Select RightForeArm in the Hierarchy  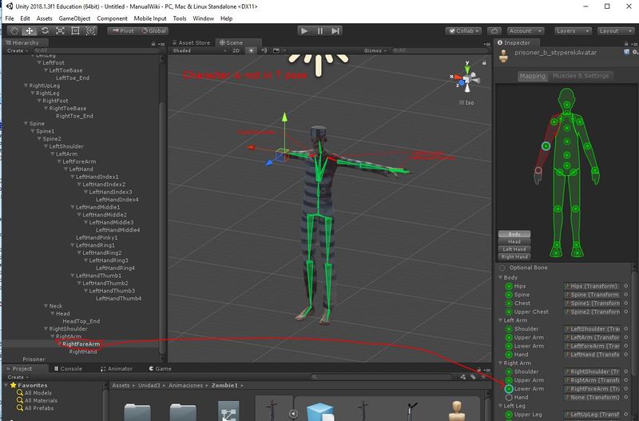point(81,344)
